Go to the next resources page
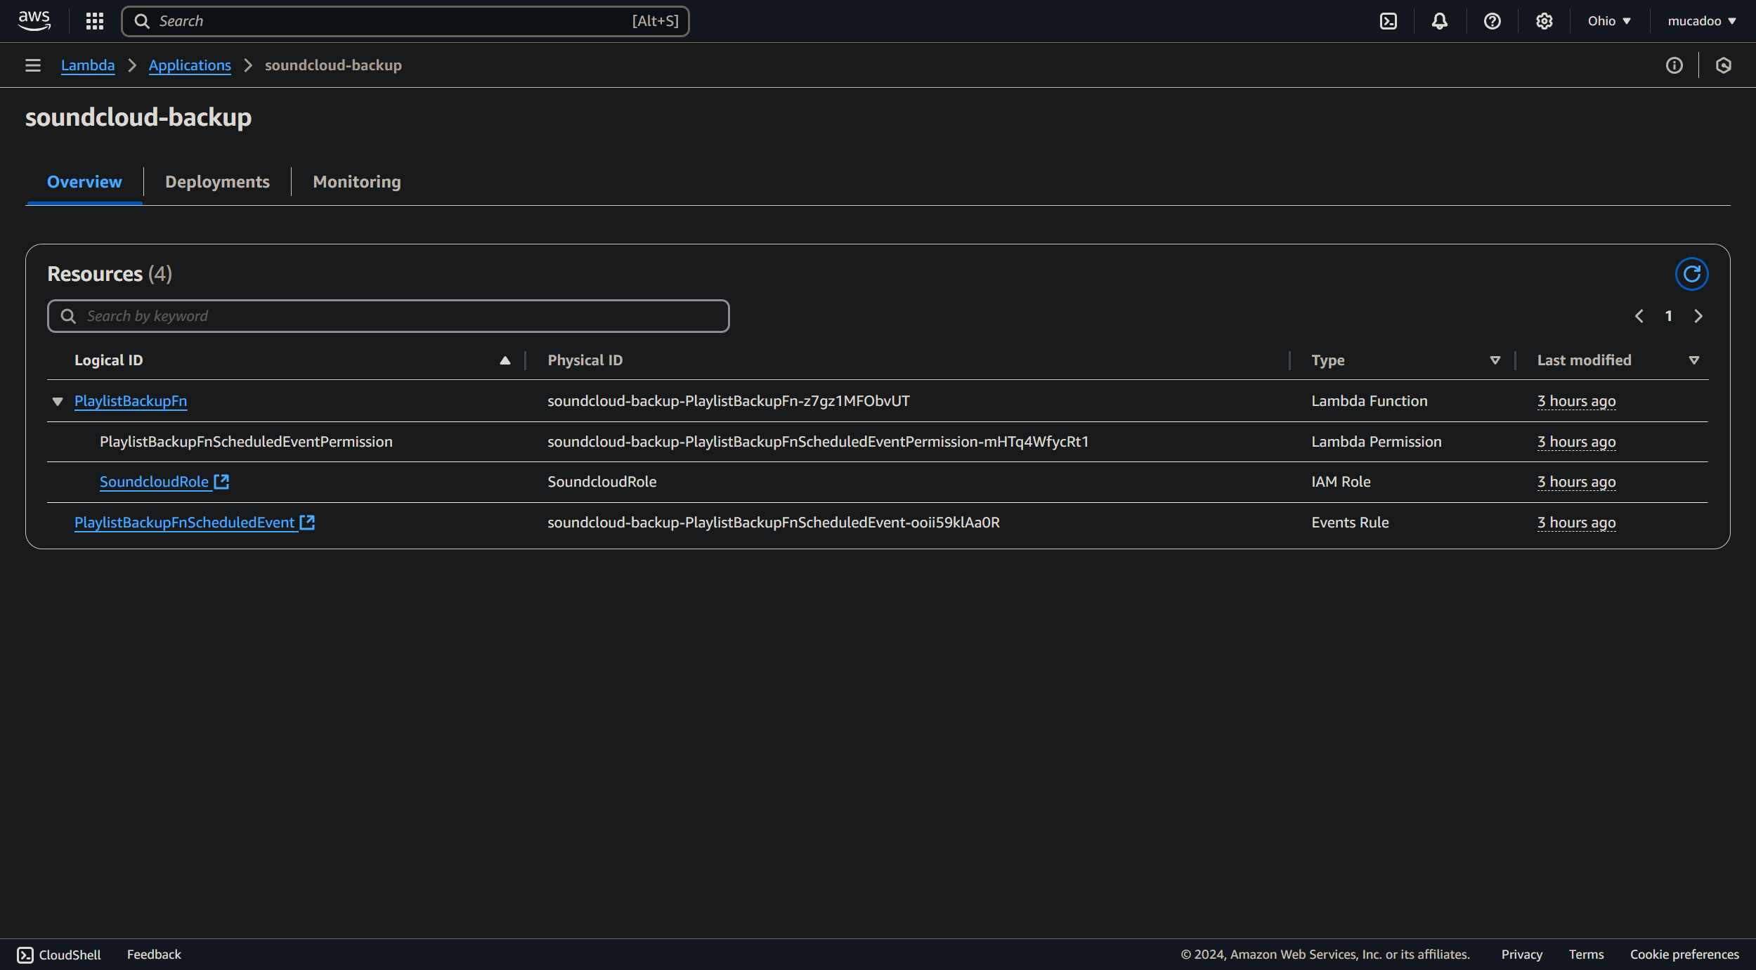The width and height of the screenshot is (1756, 970). pos(1698,316)
